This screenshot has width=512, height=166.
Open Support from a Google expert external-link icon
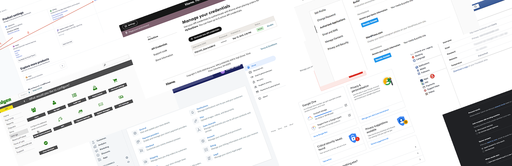[x=349, y=115]
